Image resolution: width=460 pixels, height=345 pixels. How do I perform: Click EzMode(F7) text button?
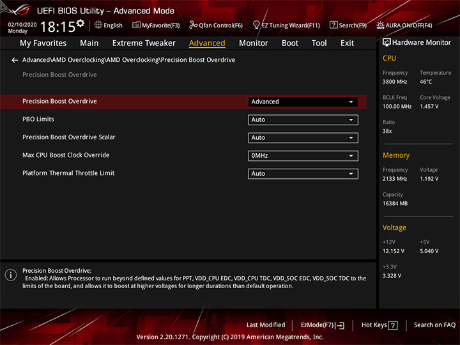[318, 325]
